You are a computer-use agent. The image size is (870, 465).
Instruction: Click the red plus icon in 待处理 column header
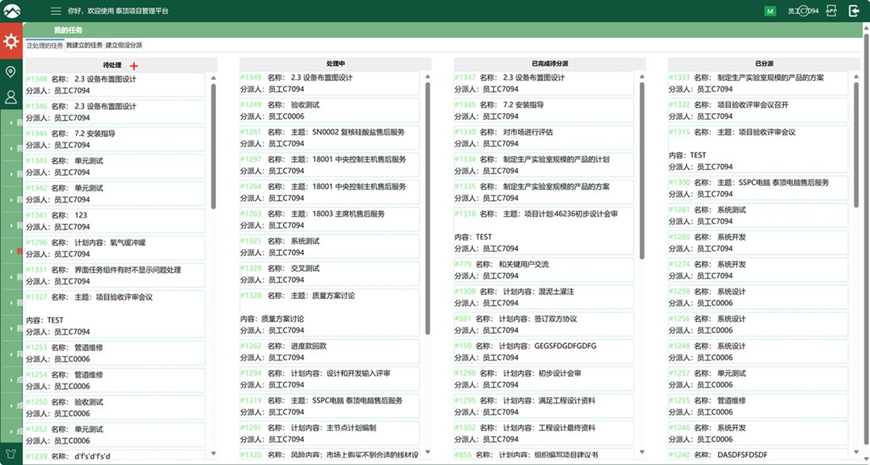[133, 66]
